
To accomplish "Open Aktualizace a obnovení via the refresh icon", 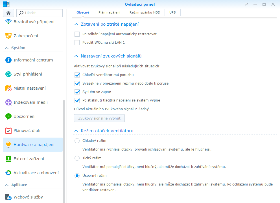I will [8, 173].
